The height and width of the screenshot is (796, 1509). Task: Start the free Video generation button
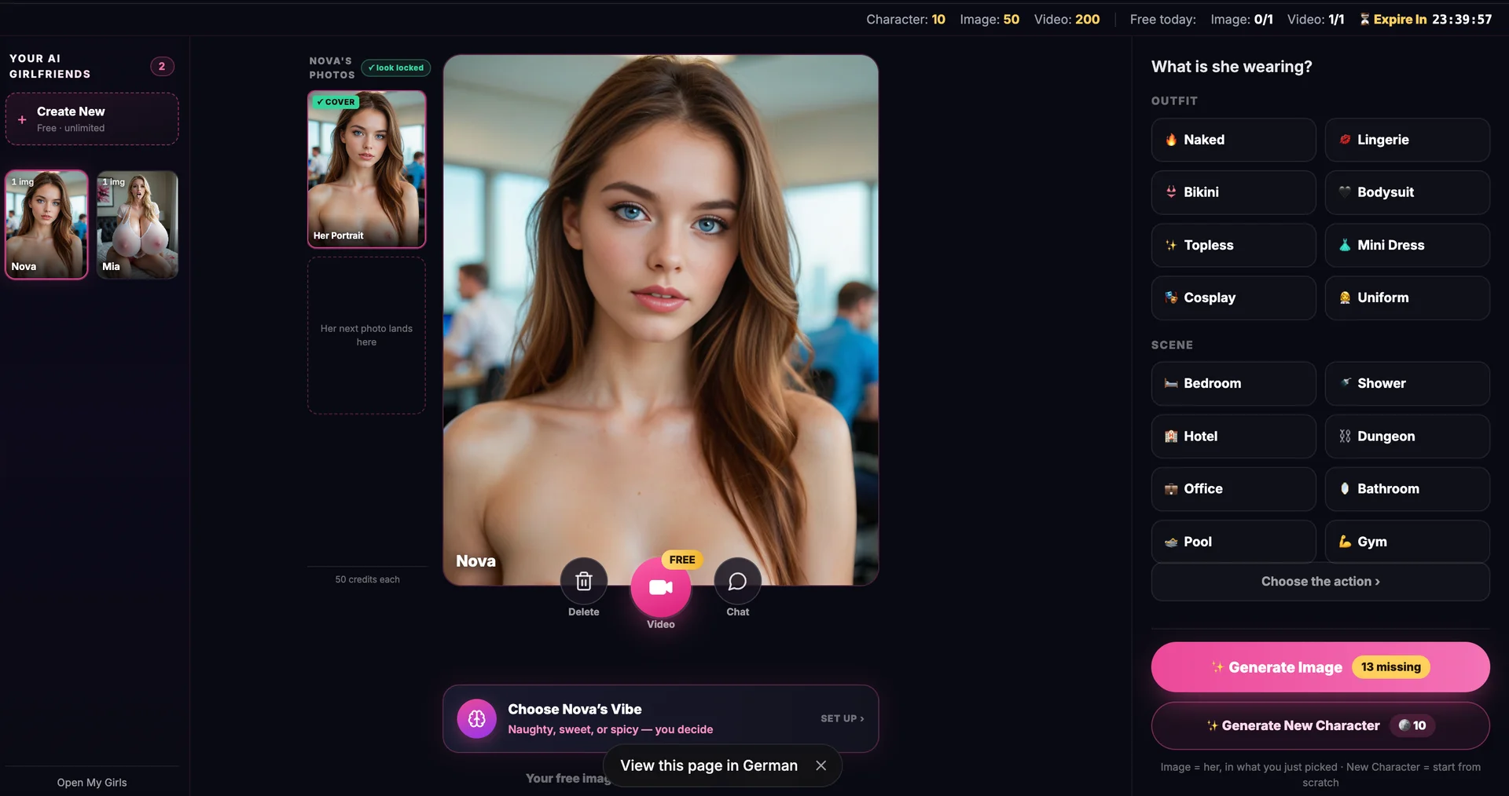[x=660, y=587]
